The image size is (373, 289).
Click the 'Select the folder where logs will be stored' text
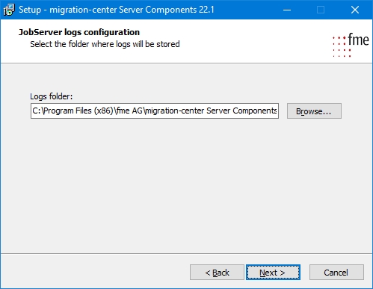(105, 44)
